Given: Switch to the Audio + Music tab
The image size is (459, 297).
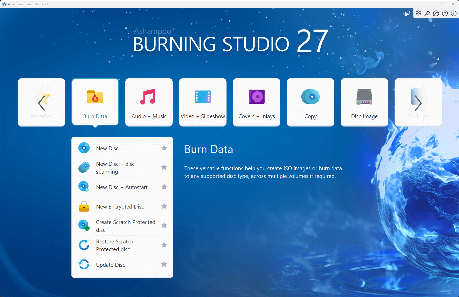Looking at the screenshot, I should click(149, 102).
